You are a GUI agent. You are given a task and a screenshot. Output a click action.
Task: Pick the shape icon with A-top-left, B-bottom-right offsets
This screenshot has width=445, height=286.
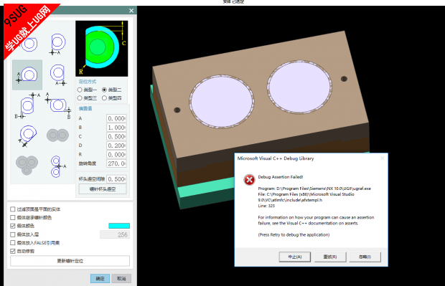(x=58, y=105)
